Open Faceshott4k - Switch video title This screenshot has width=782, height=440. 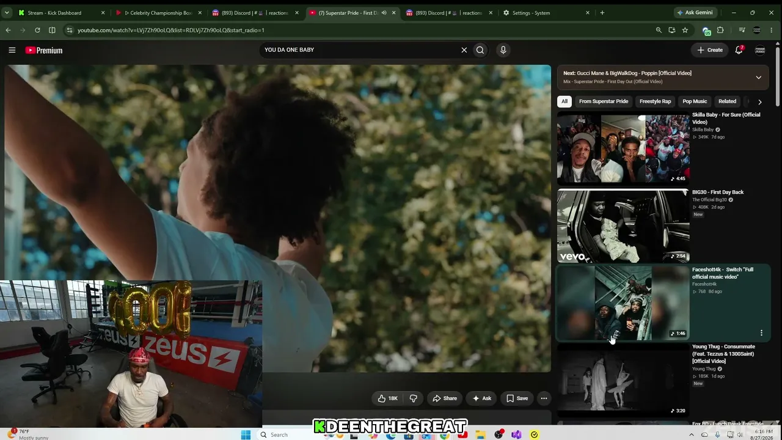pos(723,273)
